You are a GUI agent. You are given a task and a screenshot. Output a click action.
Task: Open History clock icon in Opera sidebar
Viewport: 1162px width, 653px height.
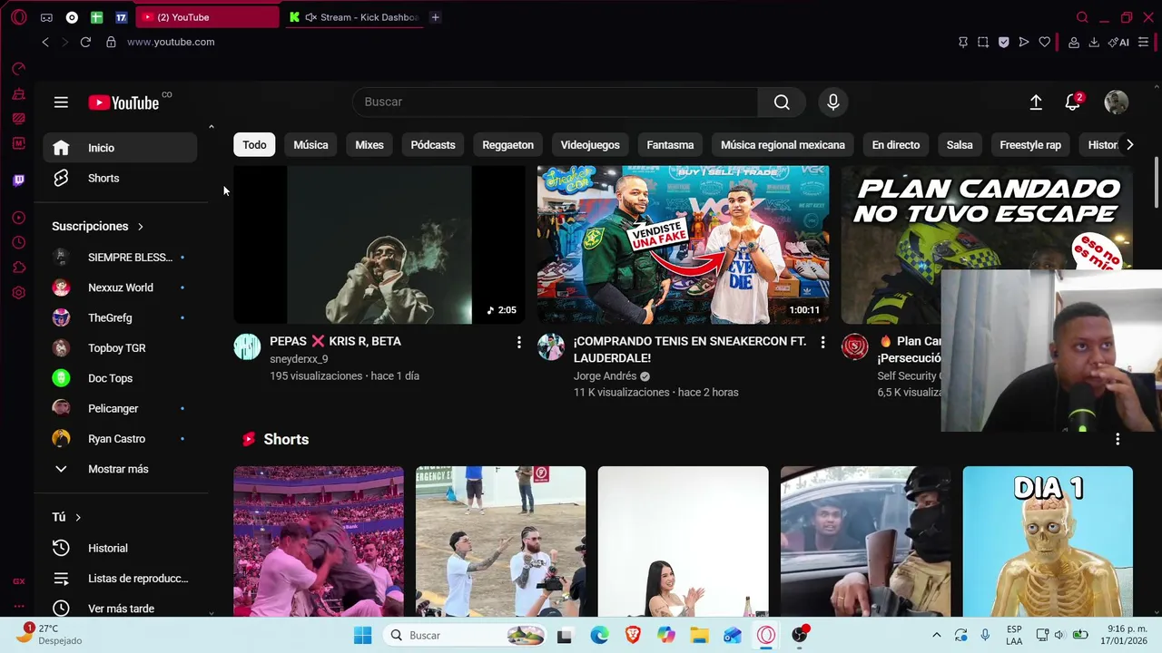tap(19, 243)
